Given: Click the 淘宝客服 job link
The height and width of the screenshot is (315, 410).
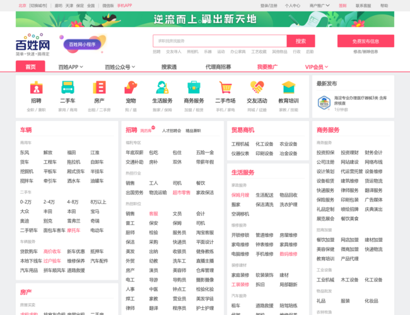Looking at the screenshot, I should (205, 232).
